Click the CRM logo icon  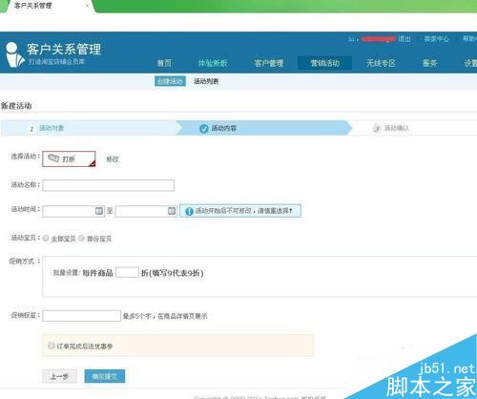14,54
